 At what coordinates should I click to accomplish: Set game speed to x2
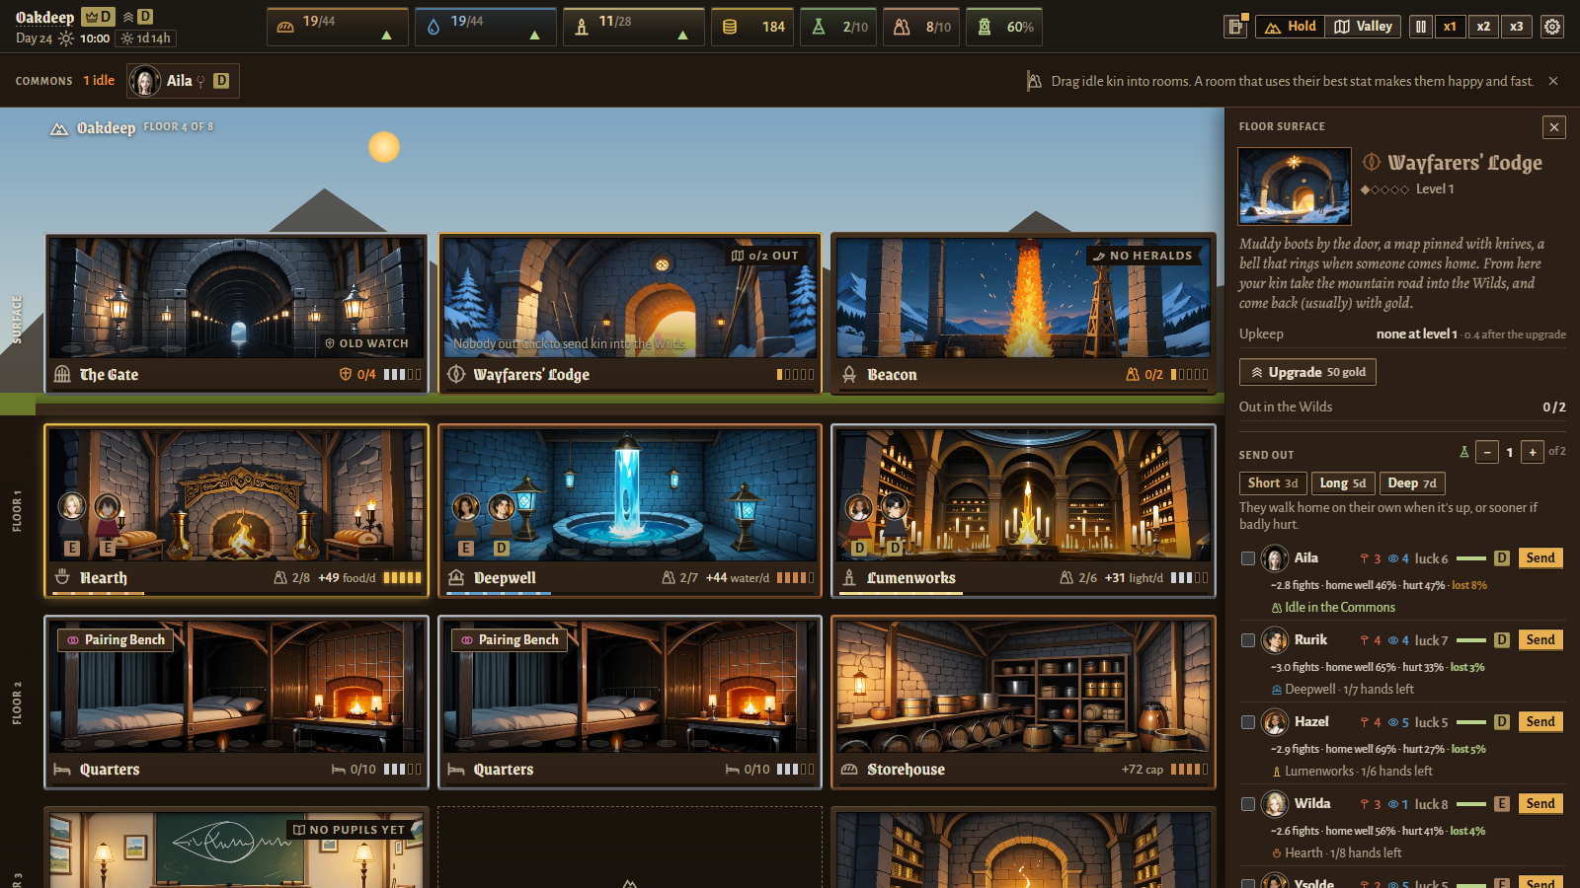pyautogui.click(x=1483, y=27)
